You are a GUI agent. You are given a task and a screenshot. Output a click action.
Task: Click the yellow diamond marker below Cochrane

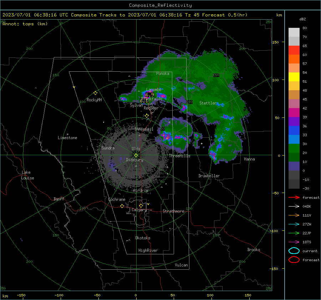[122, 206]
